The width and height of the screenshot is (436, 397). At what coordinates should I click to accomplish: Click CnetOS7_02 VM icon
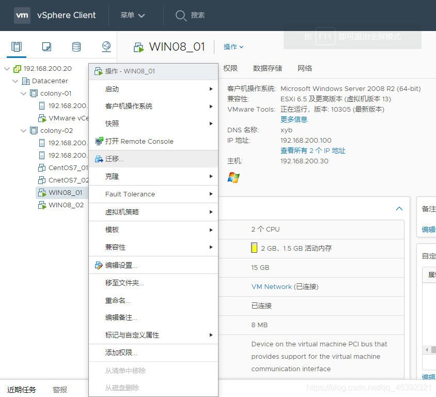[42, 180]
